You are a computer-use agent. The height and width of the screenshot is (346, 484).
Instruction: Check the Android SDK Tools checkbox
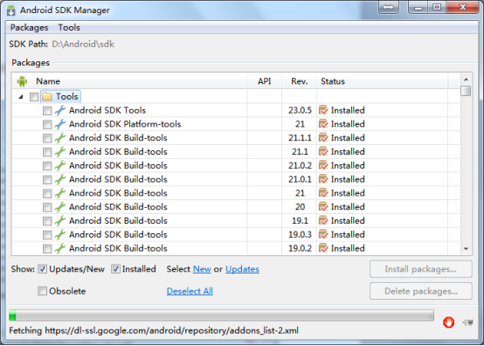[x=47, y=110]
